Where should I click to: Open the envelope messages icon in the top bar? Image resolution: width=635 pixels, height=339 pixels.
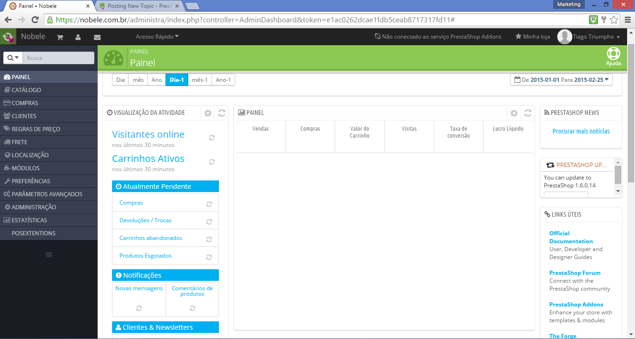tap(97, 37)
